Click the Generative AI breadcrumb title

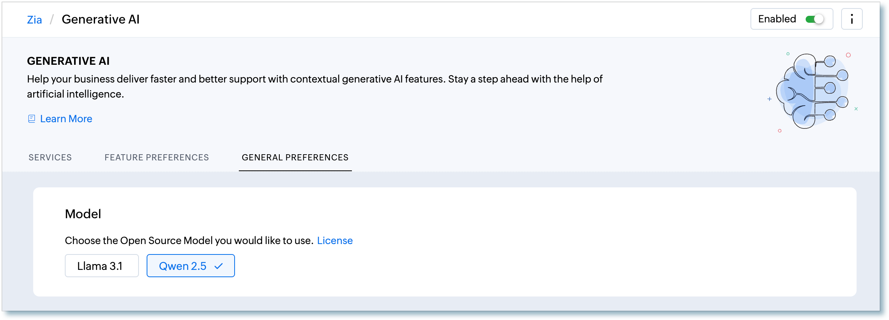[x=101, y=19]
